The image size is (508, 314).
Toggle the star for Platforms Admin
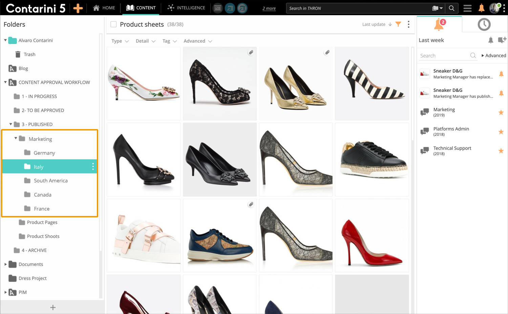point(501,131)
